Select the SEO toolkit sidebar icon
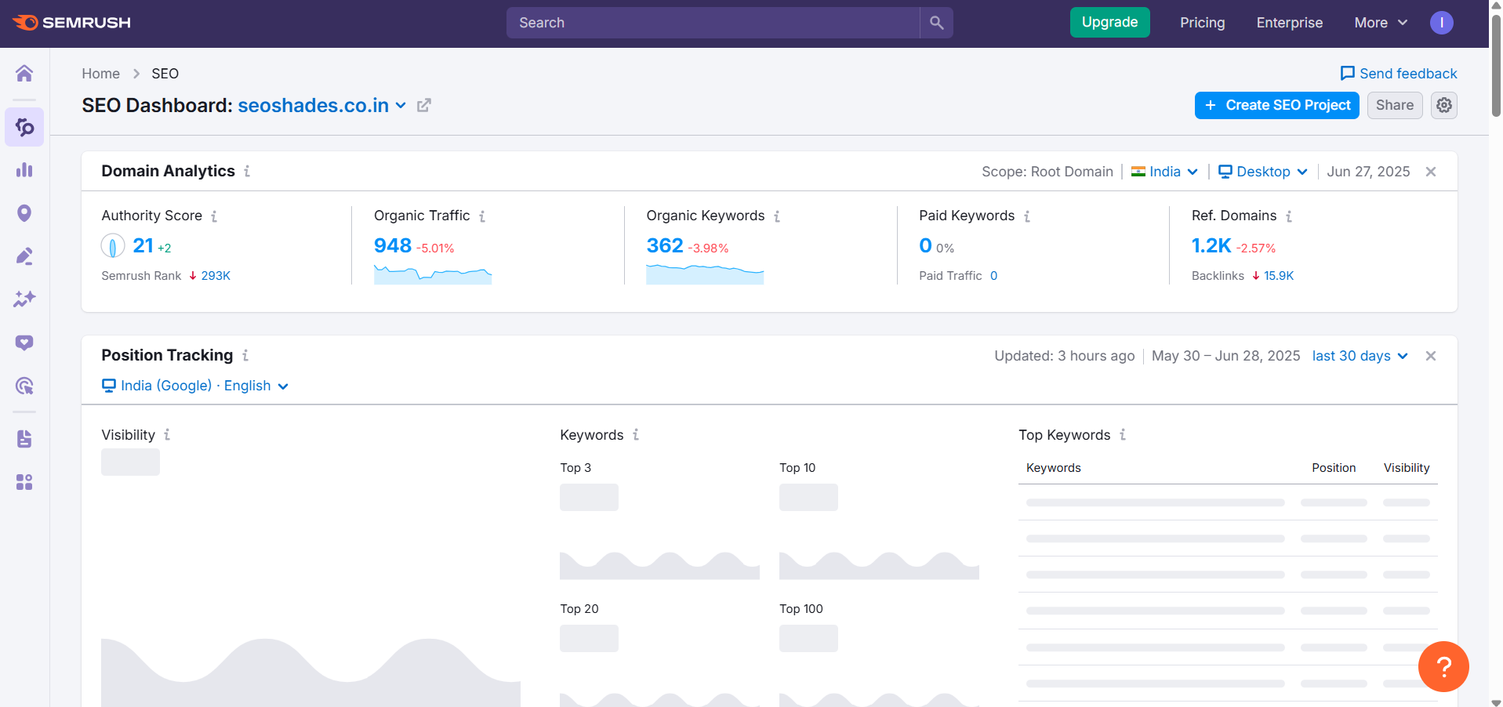The height and width of the screenshot is (707, 1503). (24, 127)
